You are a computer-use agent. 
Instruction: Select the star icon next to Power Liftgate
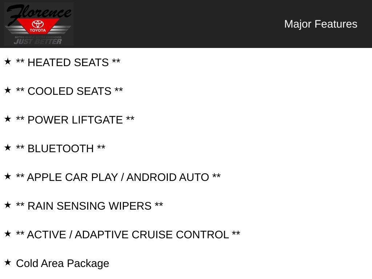click(x=8, y=119)
